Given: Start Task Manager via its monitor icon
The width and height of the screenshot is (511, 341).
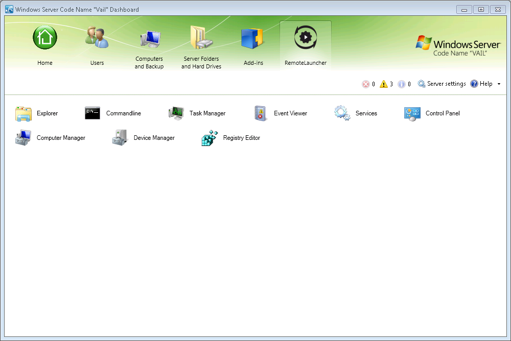Looking at the screenshot, I should pos(176,113).
